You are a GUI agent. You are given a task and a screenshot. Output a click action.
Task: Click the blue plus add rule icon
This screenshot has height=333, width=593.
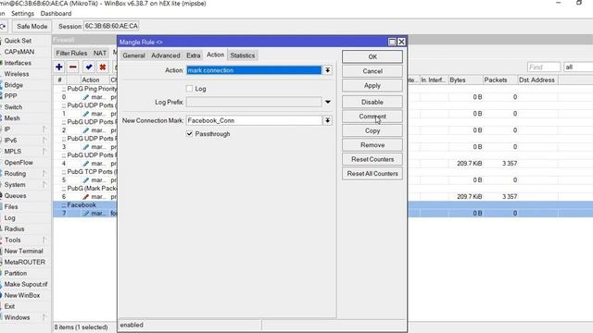click(59, 68)
